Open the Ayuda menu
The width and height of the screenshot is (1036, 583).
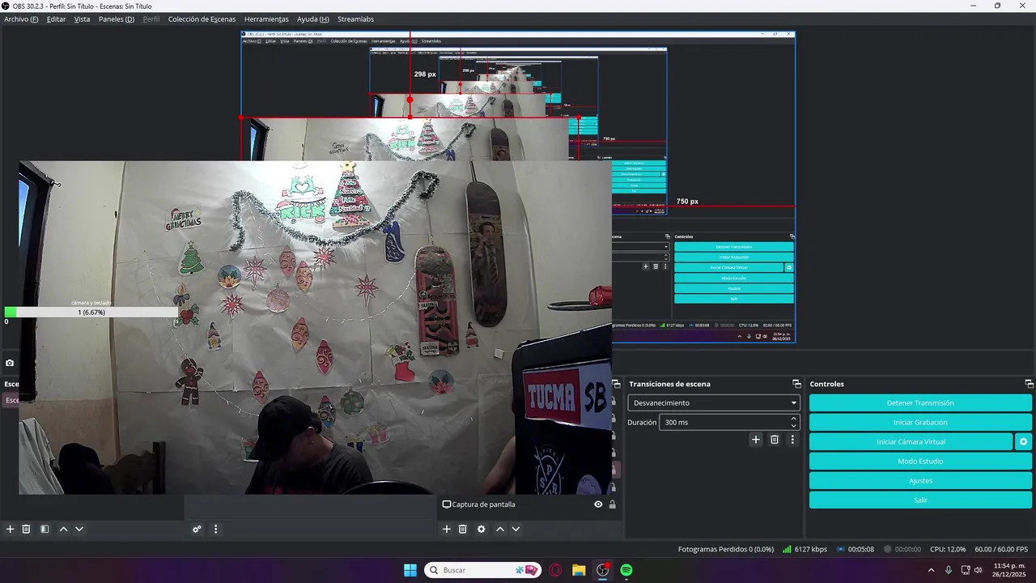pyautogui.click(x=313, y=19)
